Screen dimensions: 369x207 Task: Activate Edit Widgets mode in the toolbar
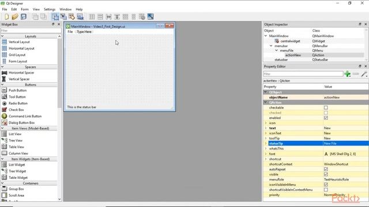pos(55,17)
